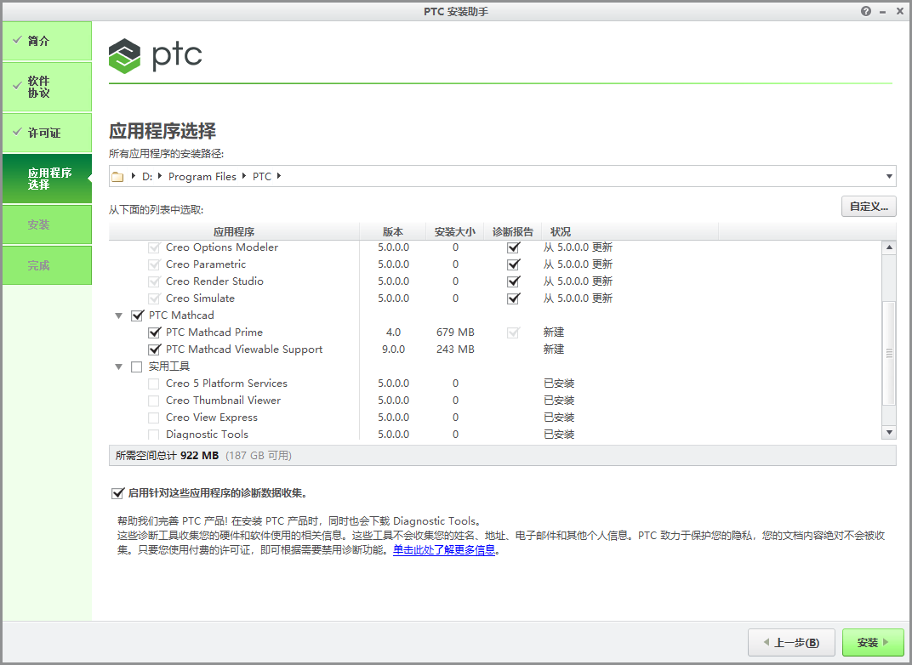Disable 启用针对这些应用程序的诊断数据收集 checkbox
This screenshot has height=665, width=912.
coord(117,493)
